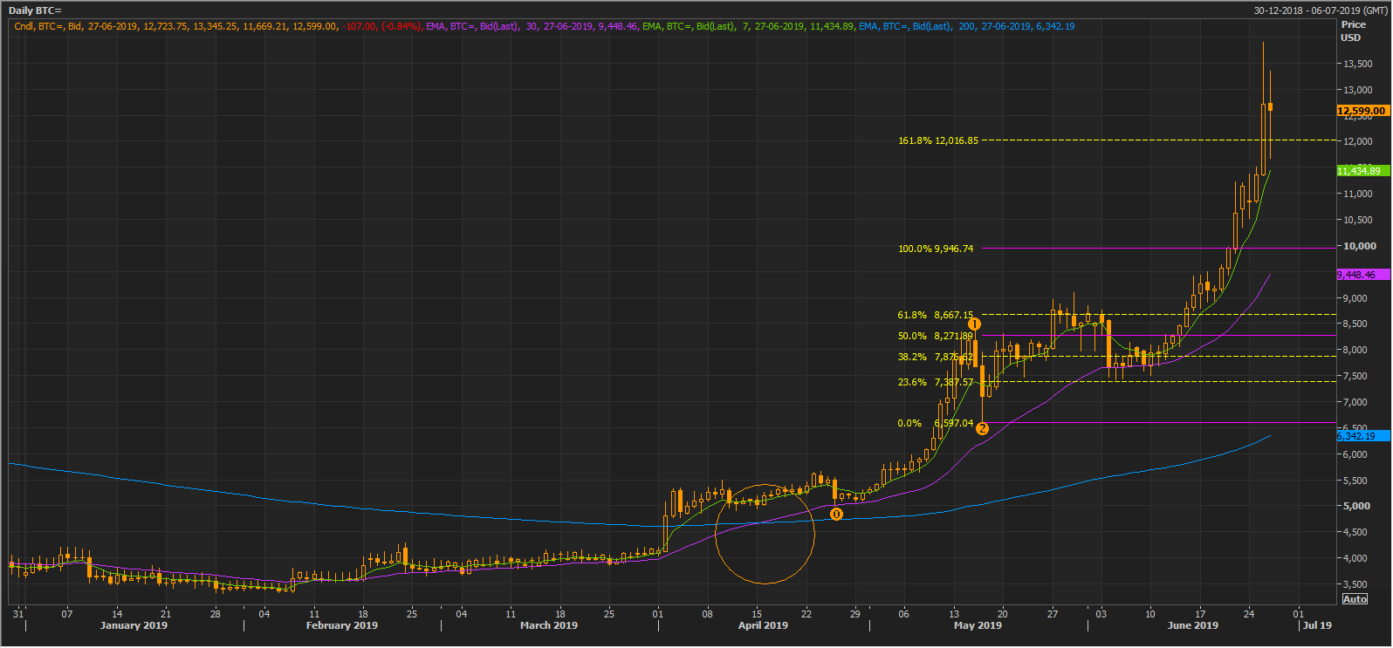Click the Price USD axis header
This screenshot has width=1393, height=648.
1354,31
